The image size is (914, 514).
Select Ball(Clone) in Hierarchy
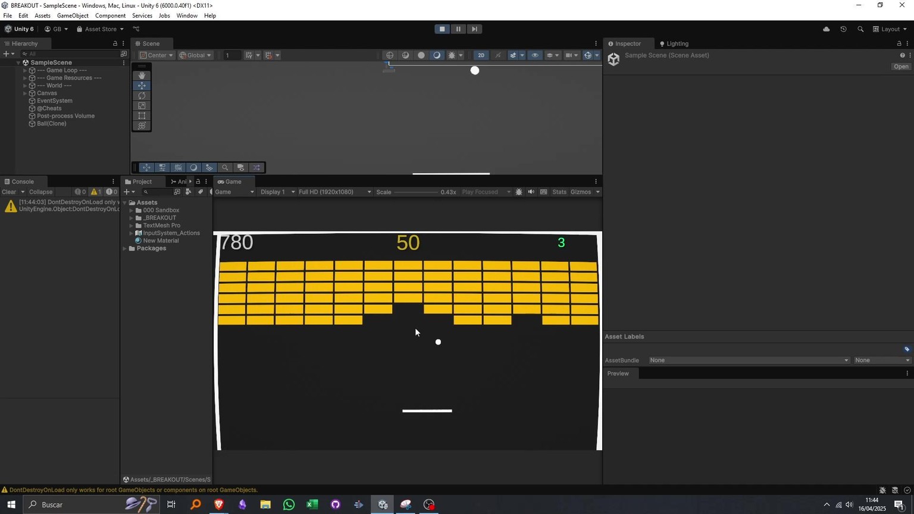(x=51, y=124)
